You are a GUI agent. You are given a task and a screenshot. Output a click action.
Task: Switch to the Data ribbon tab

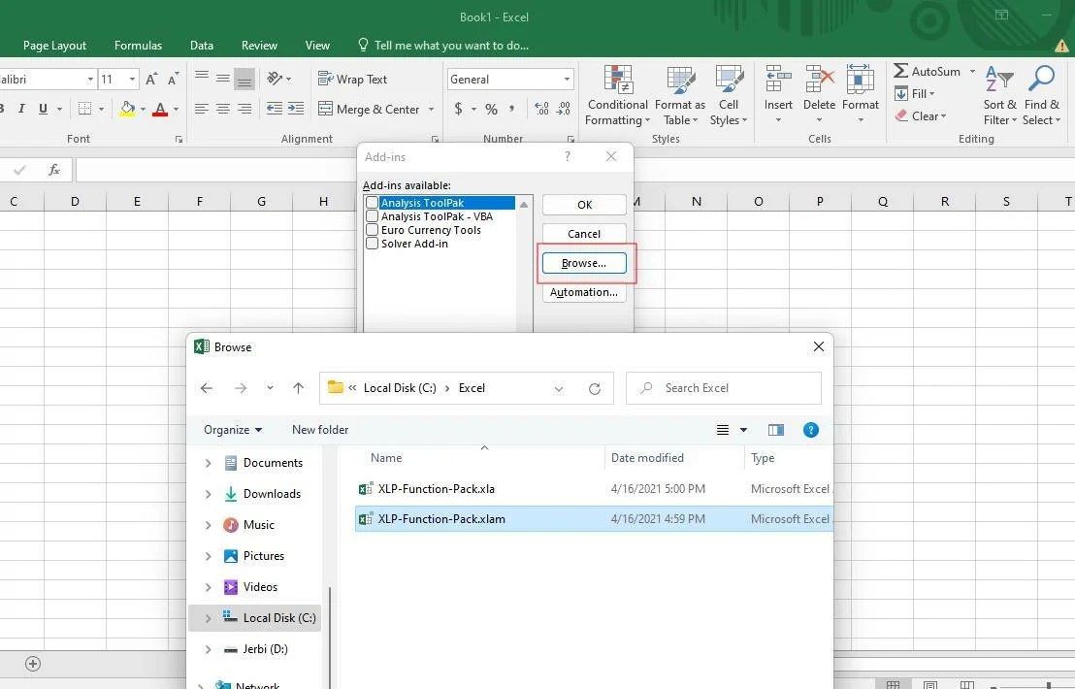(x=201, y=45)
